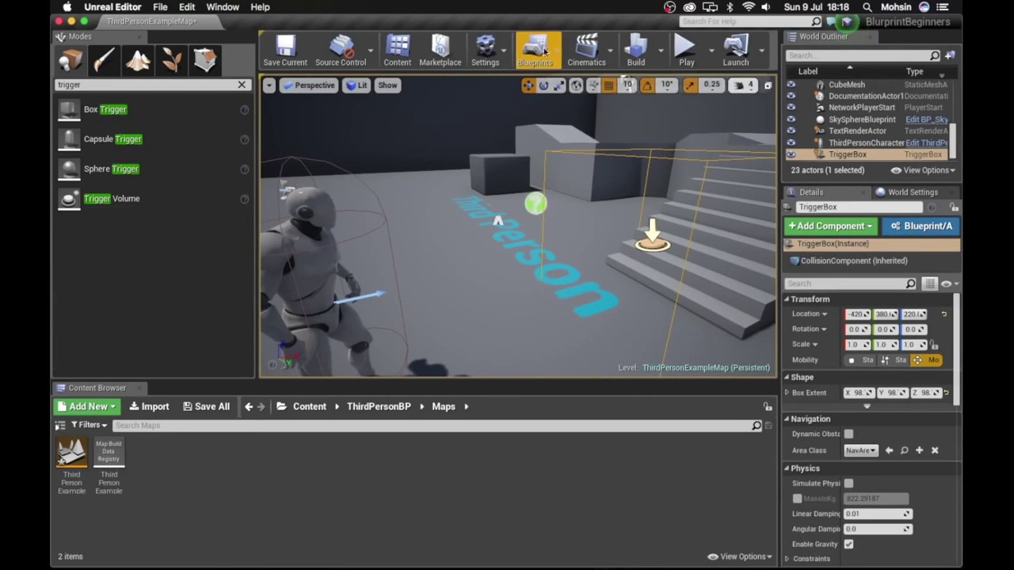Click Save Current in the toolbar
The width and height of the screenshot is (1014, 570).
click(x=284, y=50)
